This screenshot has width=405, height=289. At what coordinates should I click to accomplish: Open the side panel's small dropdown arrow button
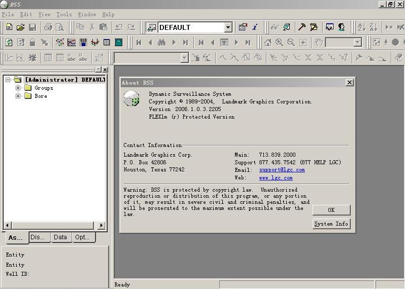coord(98,69)
